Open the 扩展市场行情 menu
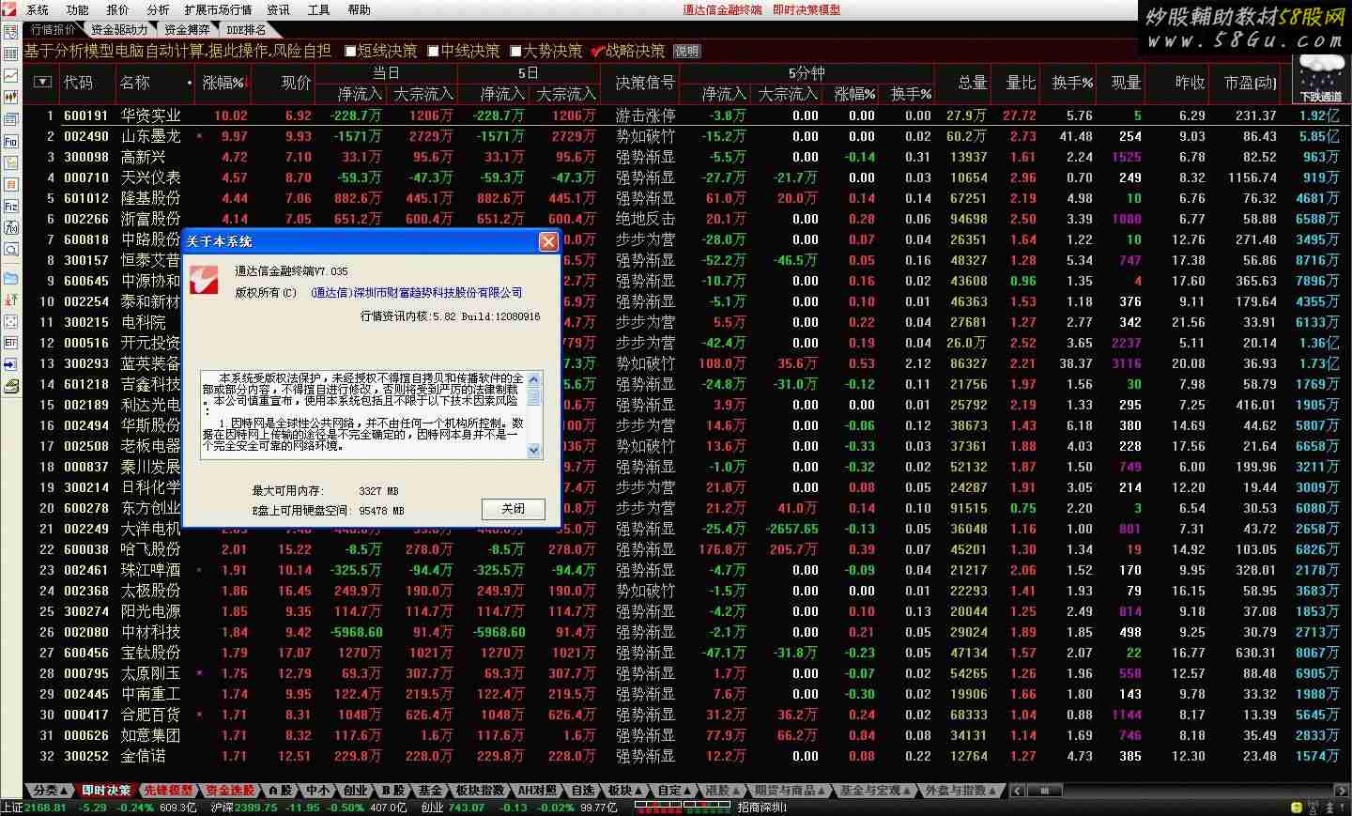1352x816 pixels. (218, 9)
